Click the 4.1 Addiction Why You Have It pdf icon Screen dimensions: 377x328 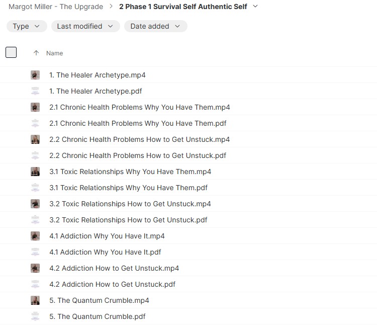pyautogui.click(x=35, y=252)
